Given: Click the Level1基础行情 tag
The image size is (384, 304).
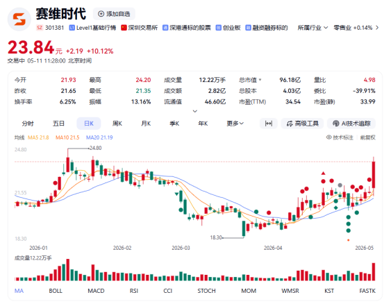Looking at the screenshot, I should point(92,28).
